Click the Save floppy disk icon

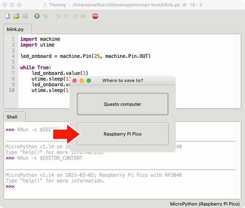click(24, 16)
